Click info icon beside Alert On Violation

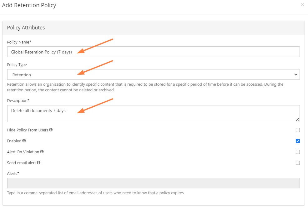pyautogui.click(x=42, y=152)
